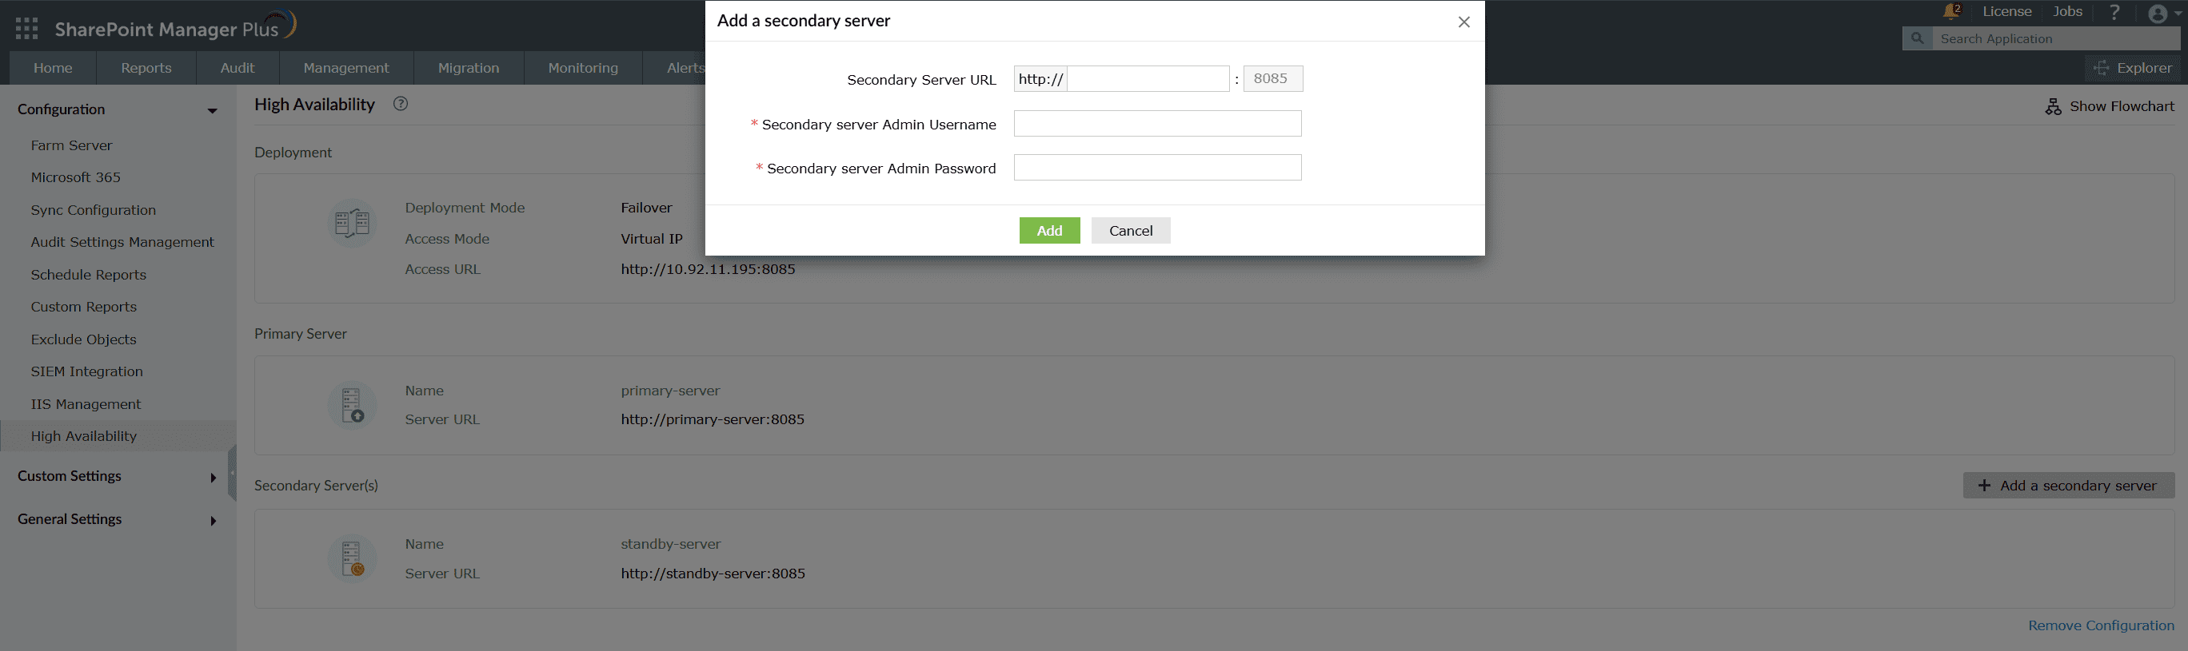Click the search magnifier icon

(x=1917, y=39)
